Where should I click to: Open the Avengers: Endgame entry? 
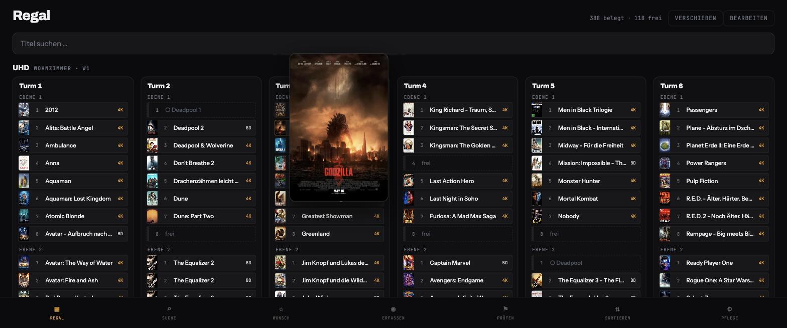click(458, 280)
